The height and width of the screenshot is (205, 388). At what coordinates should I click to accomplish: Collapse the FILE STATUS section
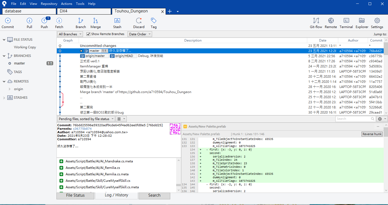(4, 40)
